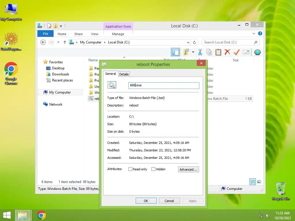Switch to details view icon in status bar
The height and width of the screenshot is (221, 295).
tap(252, 182)
